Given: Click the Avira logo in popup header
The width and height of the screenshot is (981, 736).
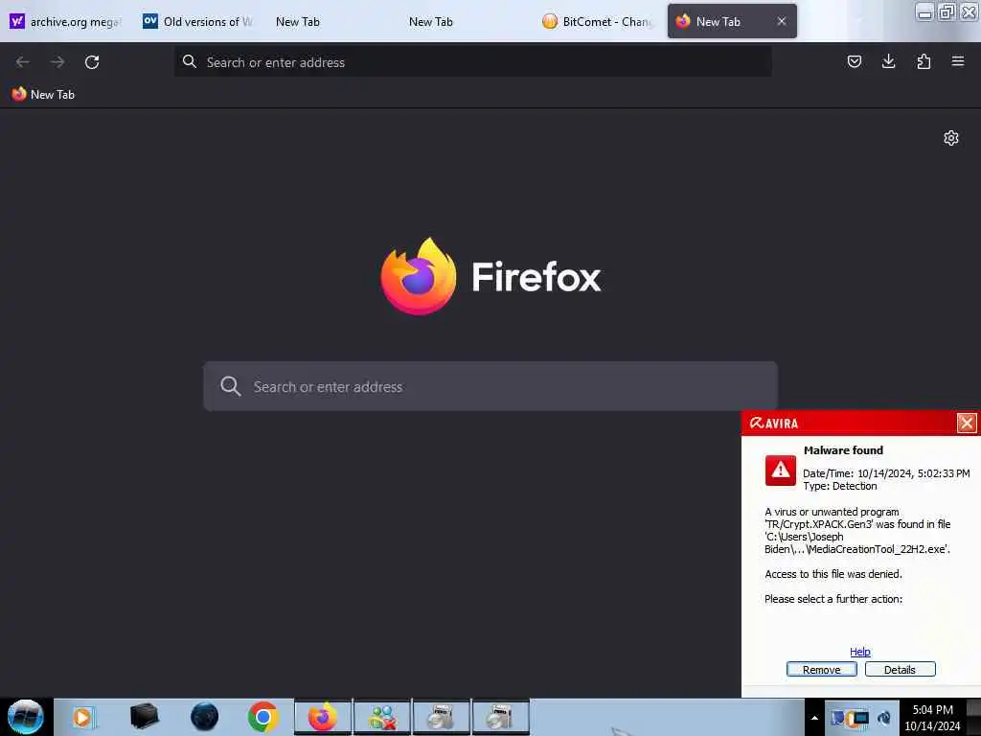Looking at the screenshot, I should 774,424.
